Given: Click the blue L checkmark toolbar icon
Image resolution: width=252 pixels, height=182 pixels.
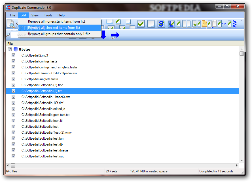Looking at the screenshot, I should (x=171, y=24).
